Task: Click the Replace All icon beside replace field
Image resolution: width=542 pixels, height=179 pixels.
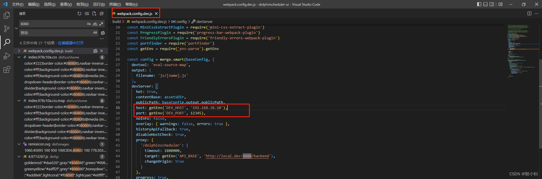Action: coord(103,33)
